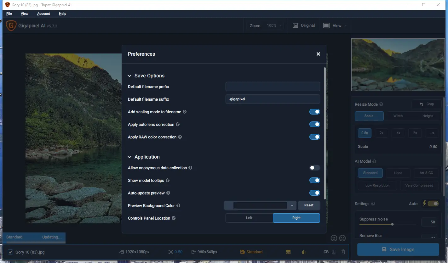448x263 pixels.
Task: Click the Preview Background Color swatch
Action: pos(260,205)
